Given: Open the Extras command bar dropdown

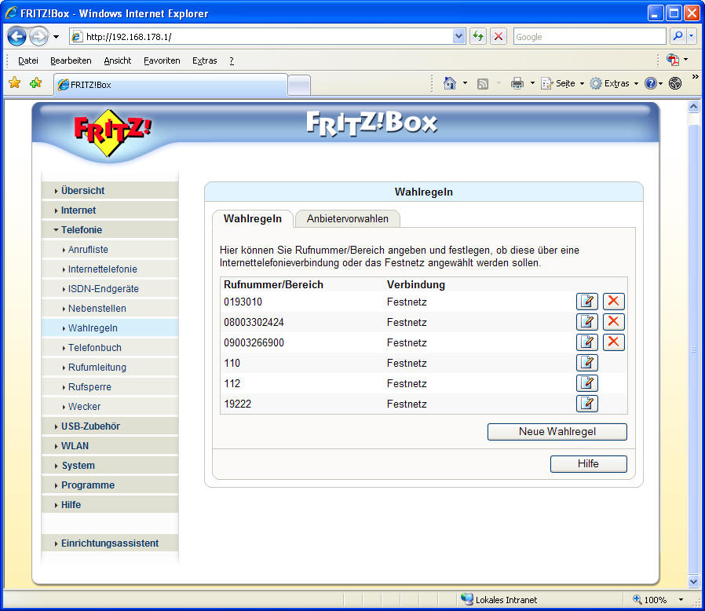Looking at the screenshot, I should (636, 84).
